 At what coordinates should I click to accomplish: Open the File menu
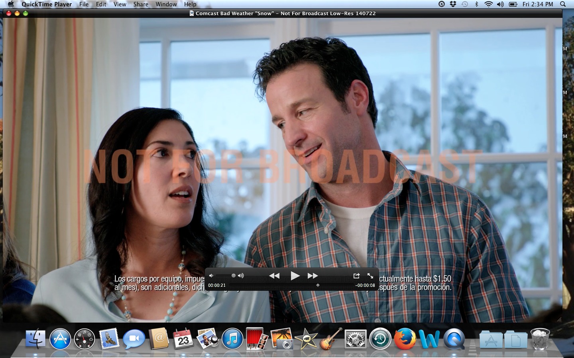[x=84, y=4]
